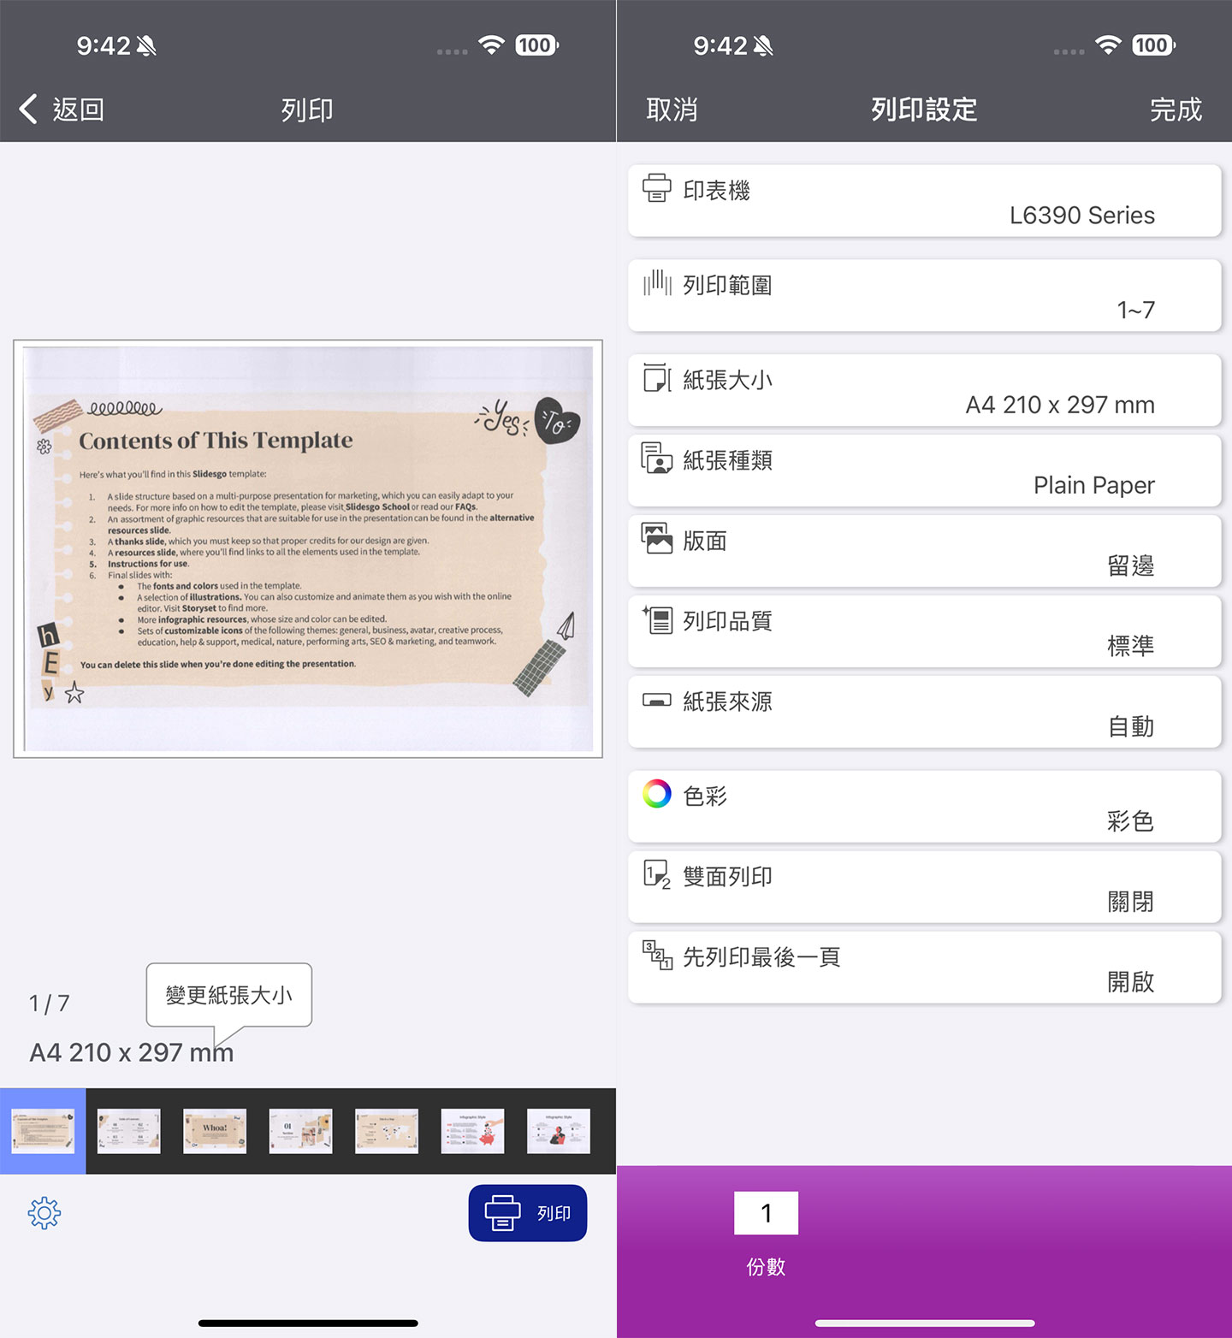This screenshot has width=1232, height=1338.
Task: Tap the 列印品質 quality icon
Action: [x=657, y=619]
